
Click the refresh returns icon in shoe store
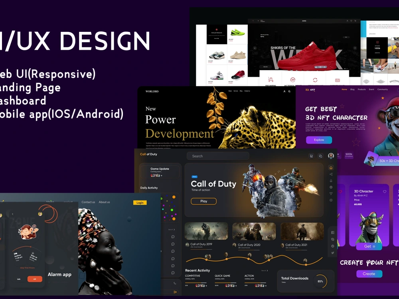315,80
